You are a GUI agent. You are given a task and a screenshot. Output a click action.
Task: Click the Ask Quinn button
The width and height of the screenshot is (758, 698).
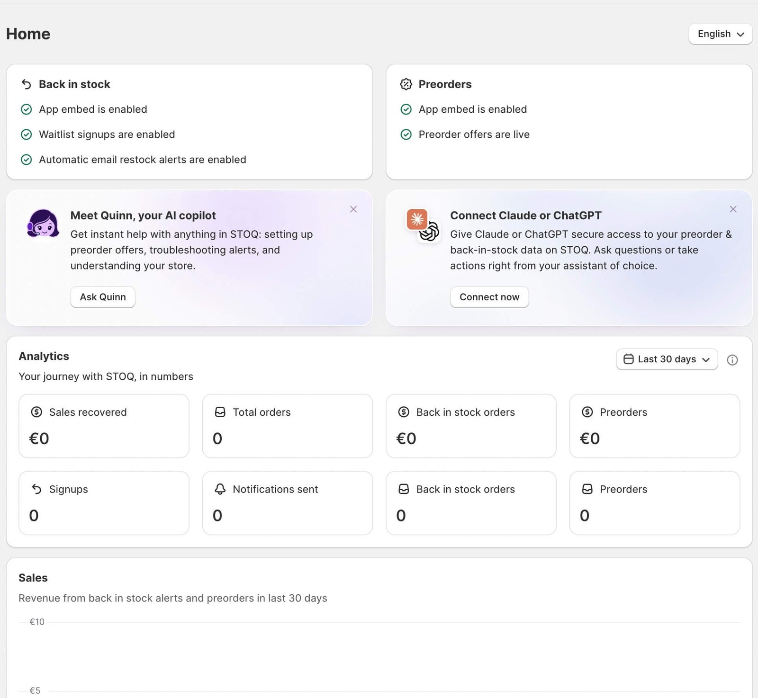pyautogui.click(x=103, y=297)
